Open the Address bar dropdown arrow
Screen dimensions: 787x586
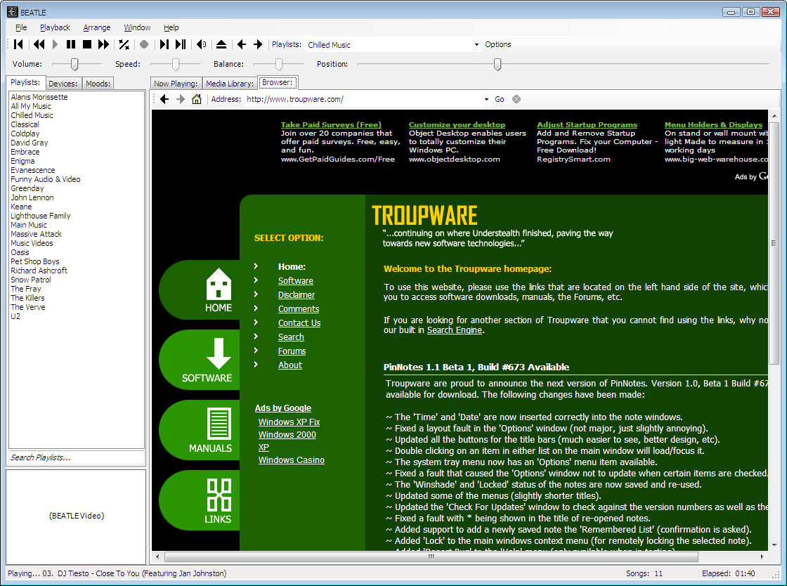[x=486, y=99]
